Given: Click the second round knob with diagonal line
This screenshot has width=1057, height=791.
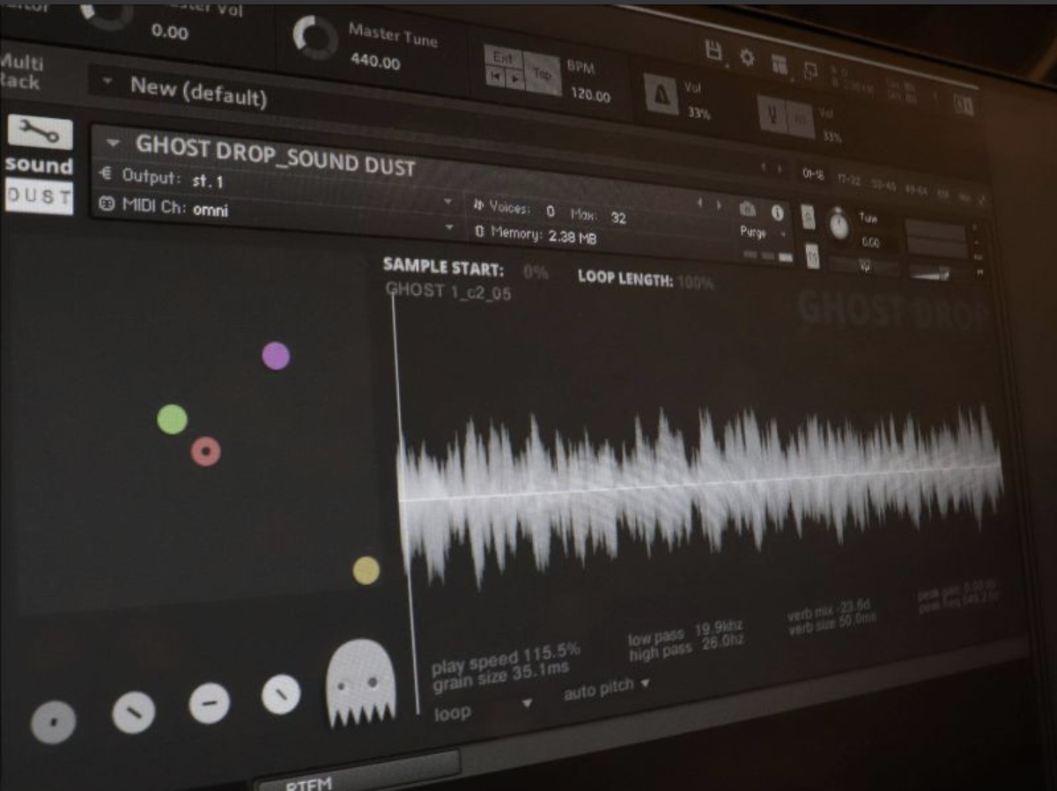Looking at the screenshot, I should click(134, 712).
